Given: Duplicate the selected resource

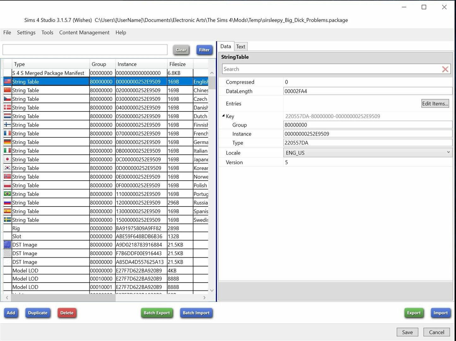Looking at the screenshot, I should click(x=38, y=313).
